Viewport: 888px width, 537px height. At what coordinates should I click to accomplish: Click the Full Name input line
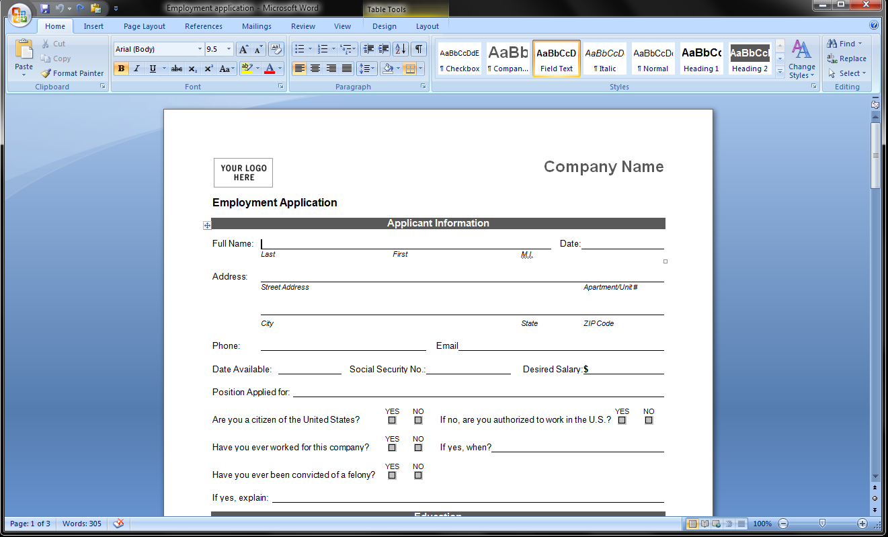(406, 244)
